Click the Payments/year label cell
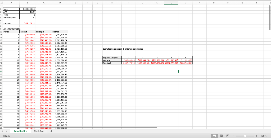This screenshot has height=138, width=271. [x=11, y=18]
